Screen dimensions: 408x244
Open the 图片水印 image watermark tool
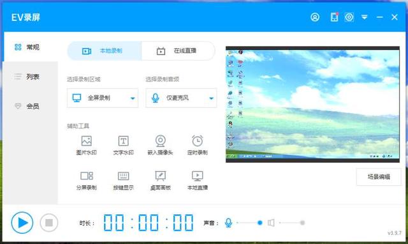pyautogui.click(x=87, y=146)
